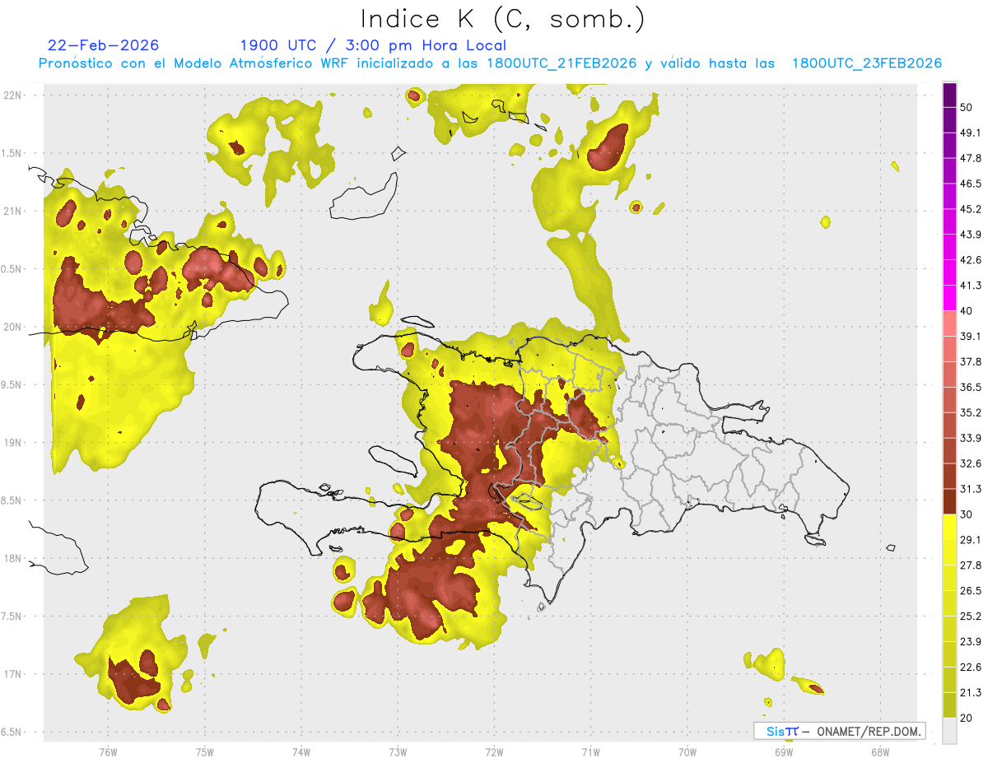Click the '75W' longitude label
Image resolution: width=988 pixels, height=763 pixels.
pos(205,752)
